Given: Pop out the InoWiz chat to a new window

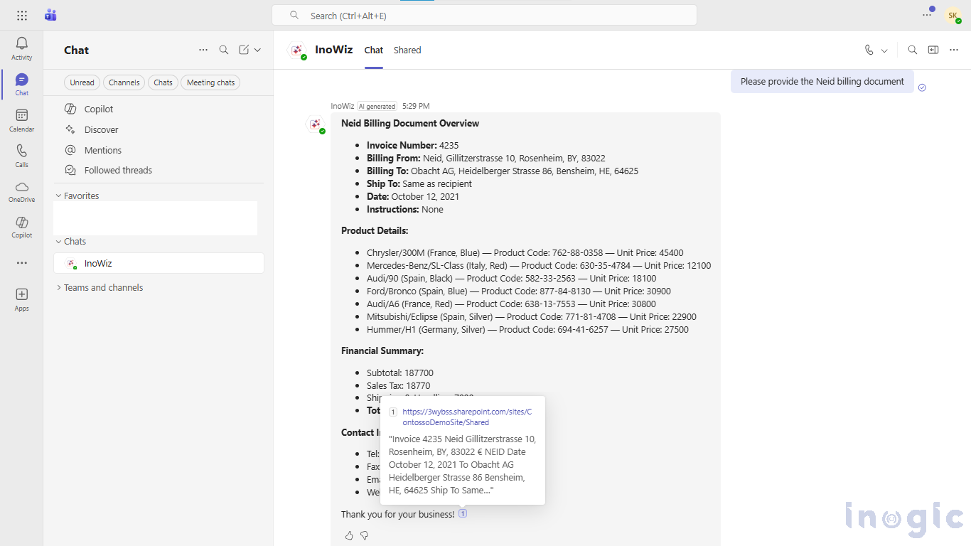Looking at the screenshot, I should [x=933, y=50].
